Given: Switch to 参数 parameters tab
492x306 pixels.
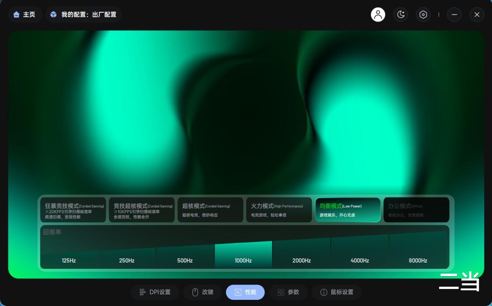Looking at the screenshot, I should tap(288, 292).
